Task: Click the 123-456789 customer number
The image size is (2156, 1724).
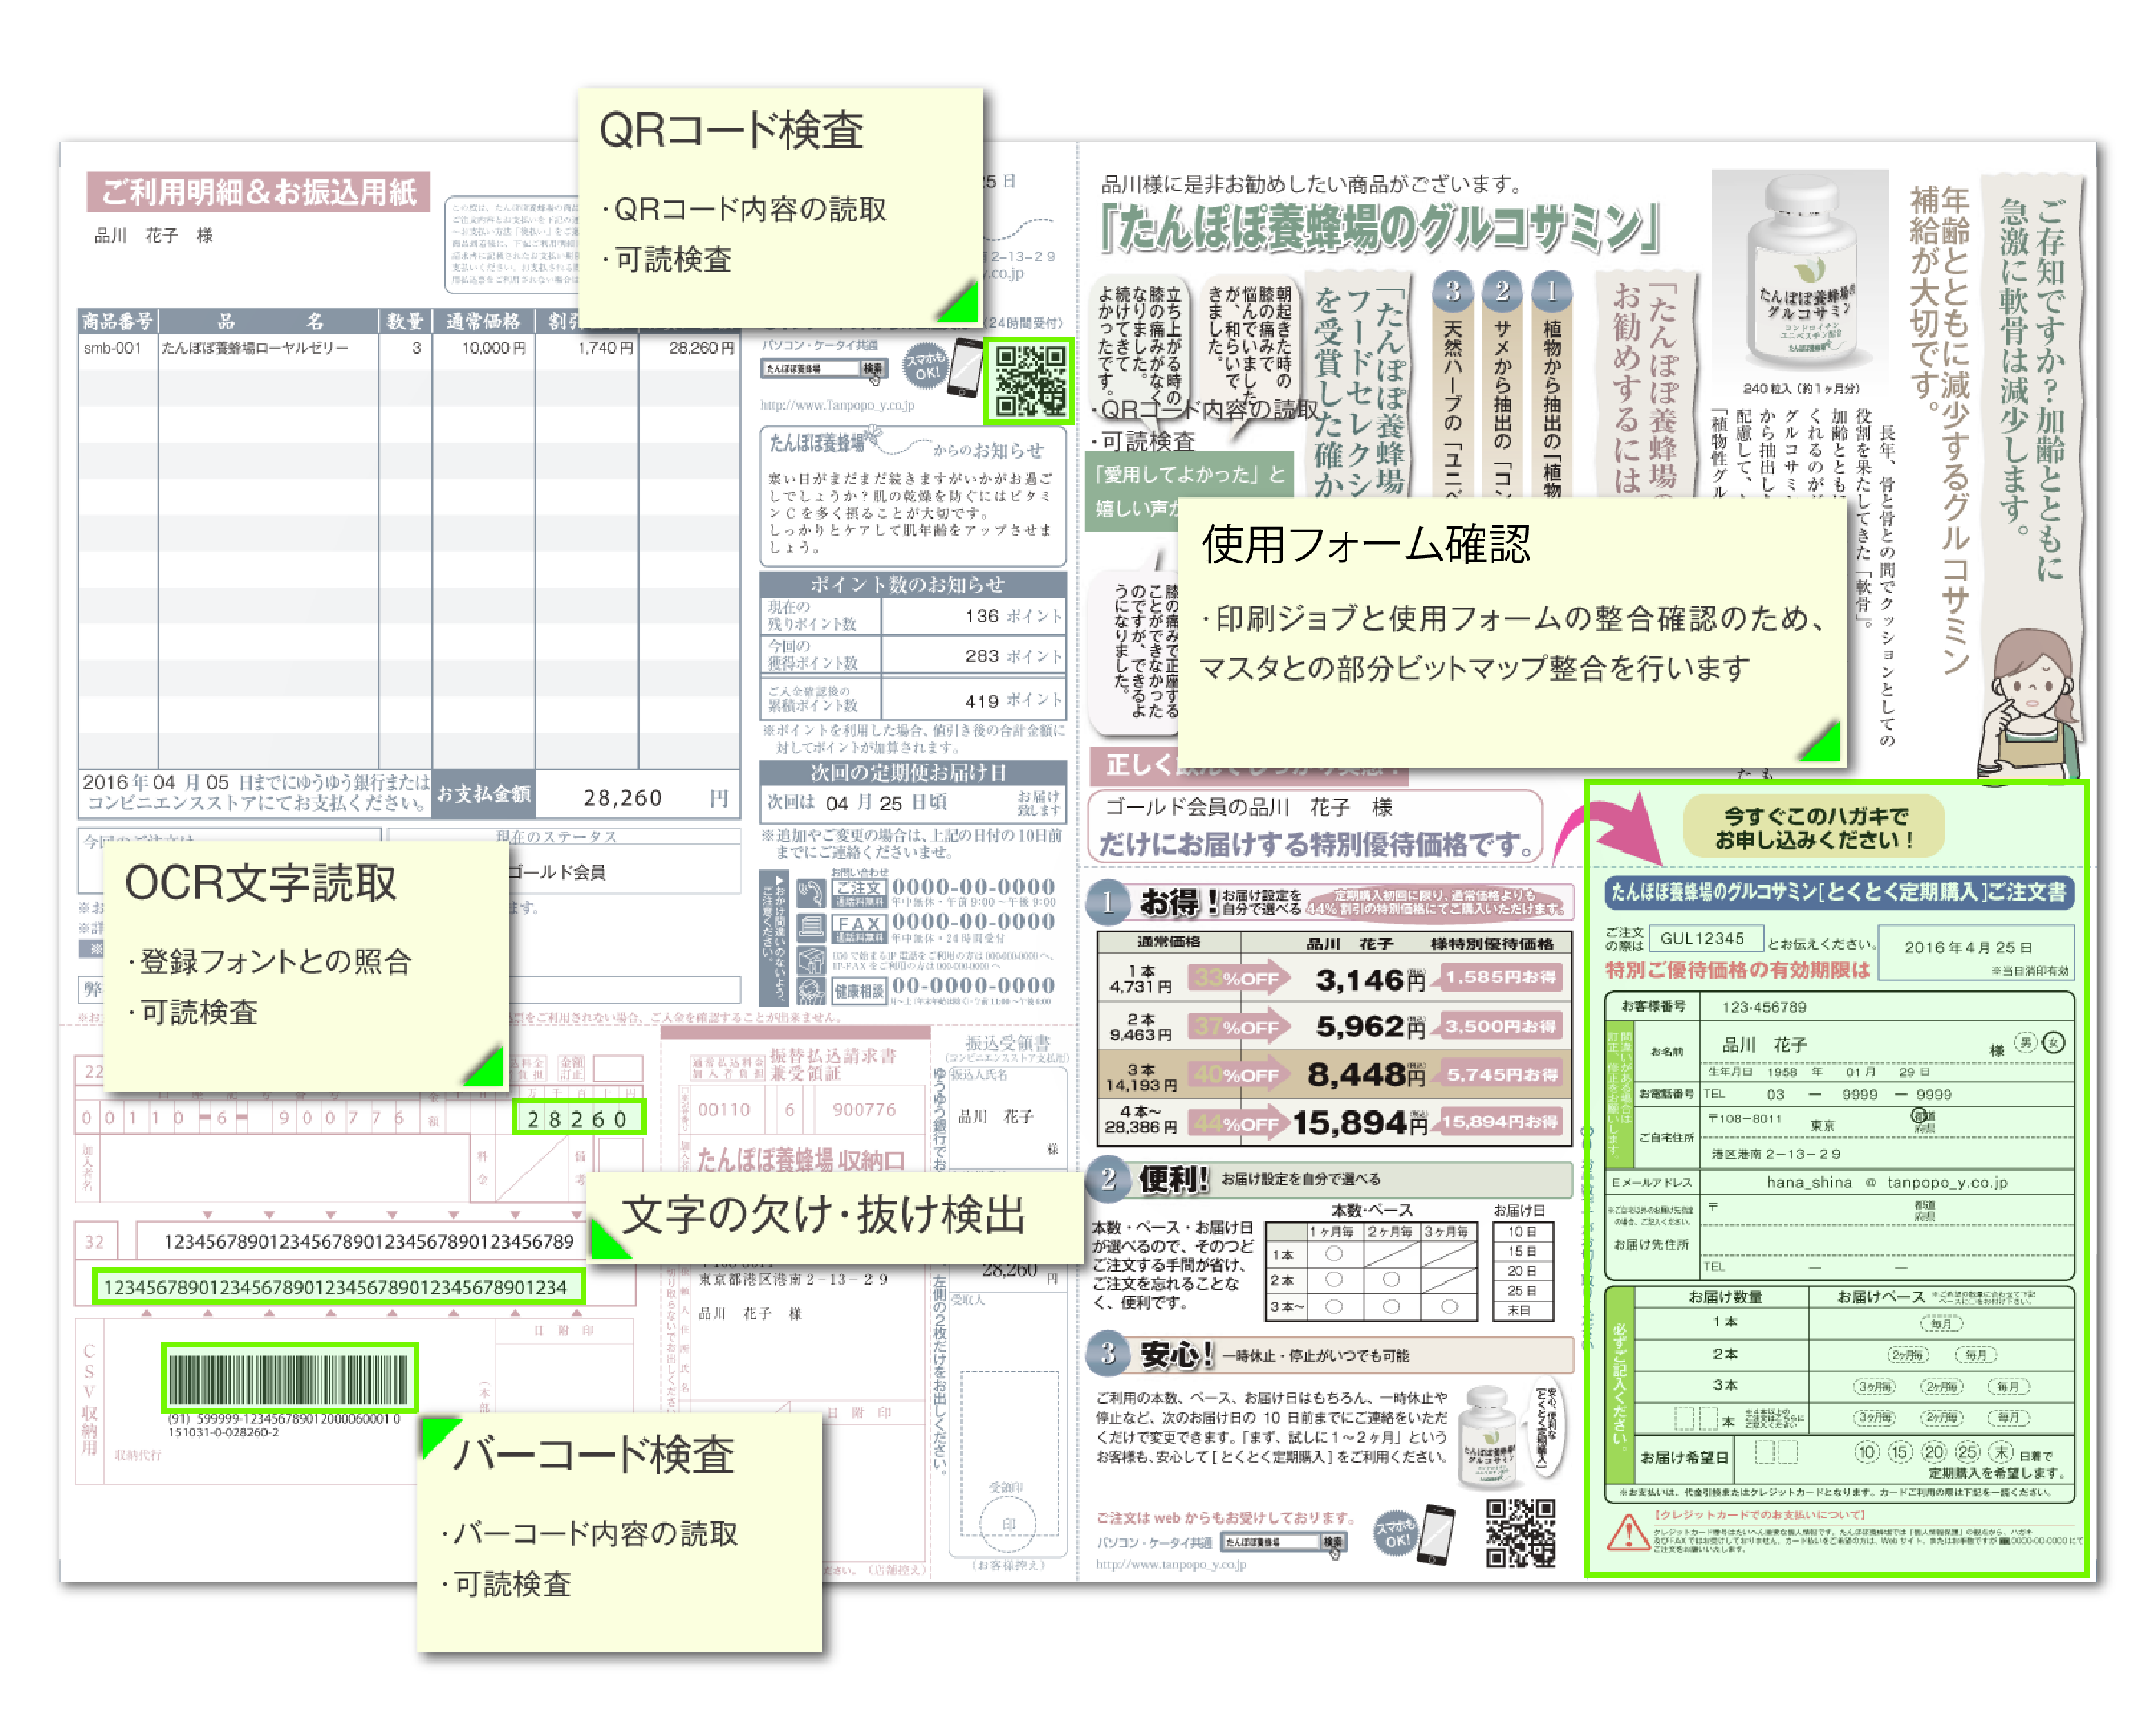Action: pyautogui.click(x=1763, y=1006)
